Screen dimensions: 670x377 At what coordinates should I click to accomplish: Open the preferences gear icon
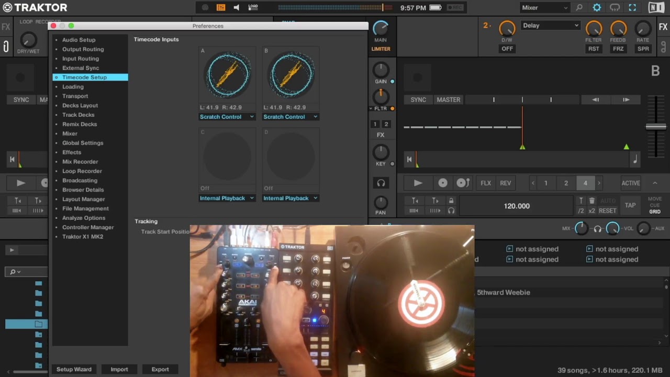tap(597, 8)
